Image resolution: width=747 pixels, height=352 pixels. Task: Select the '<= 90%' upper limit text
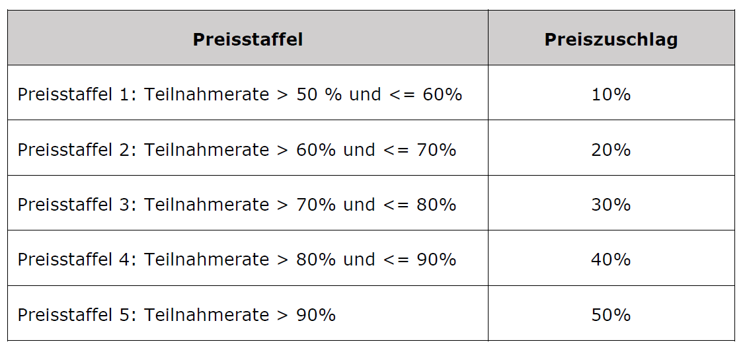[419, 260]
